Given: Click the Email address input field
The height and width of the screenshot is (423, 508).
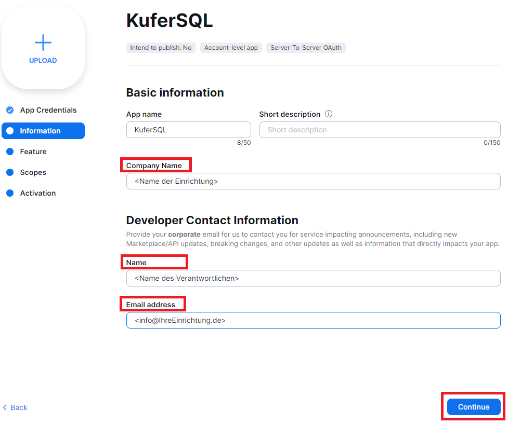Looking at the screenshot, I should [314, 320].
